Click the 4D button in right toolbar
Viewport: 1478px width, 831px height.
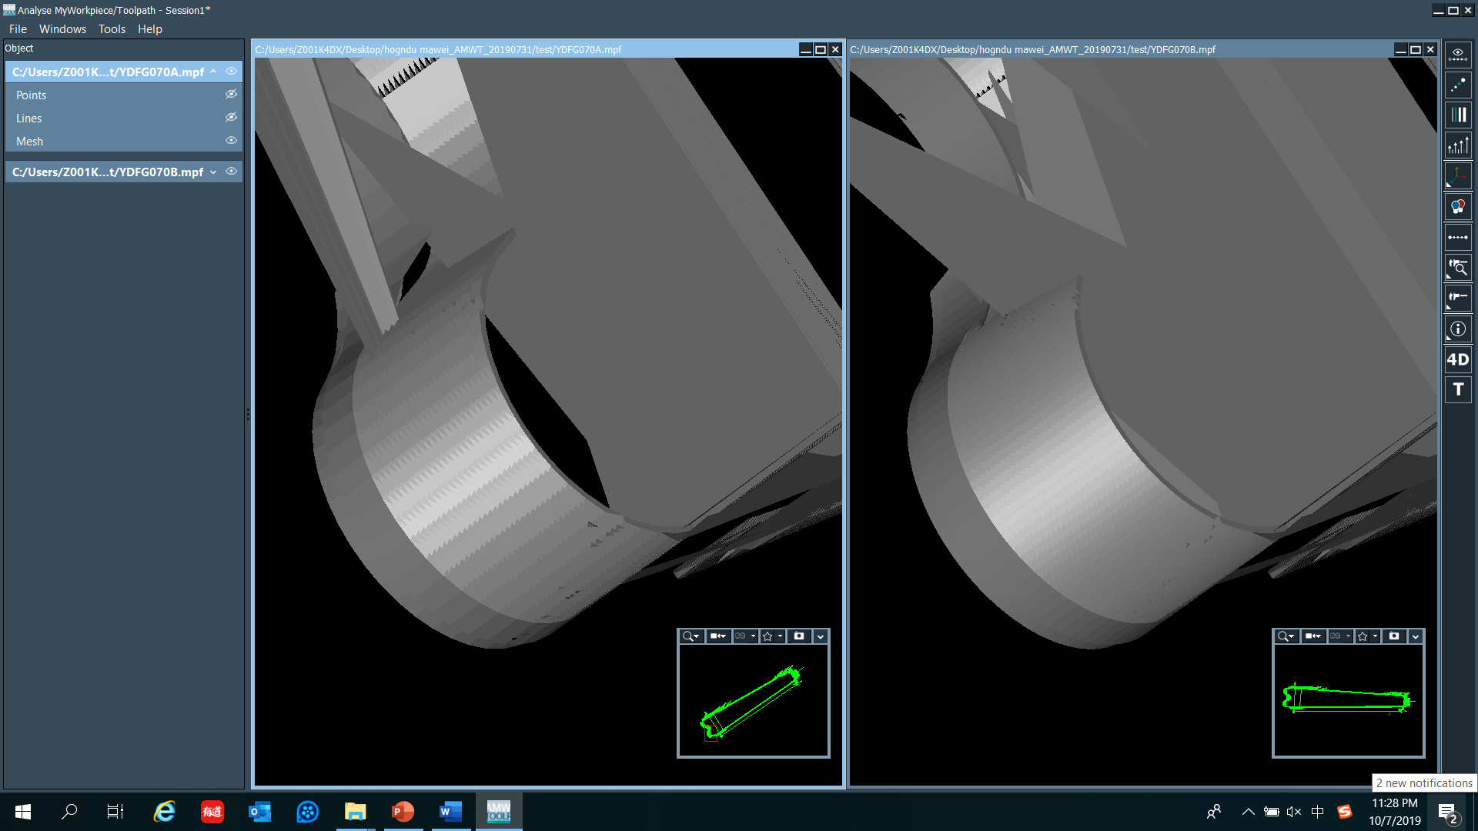coord(1458,359)
